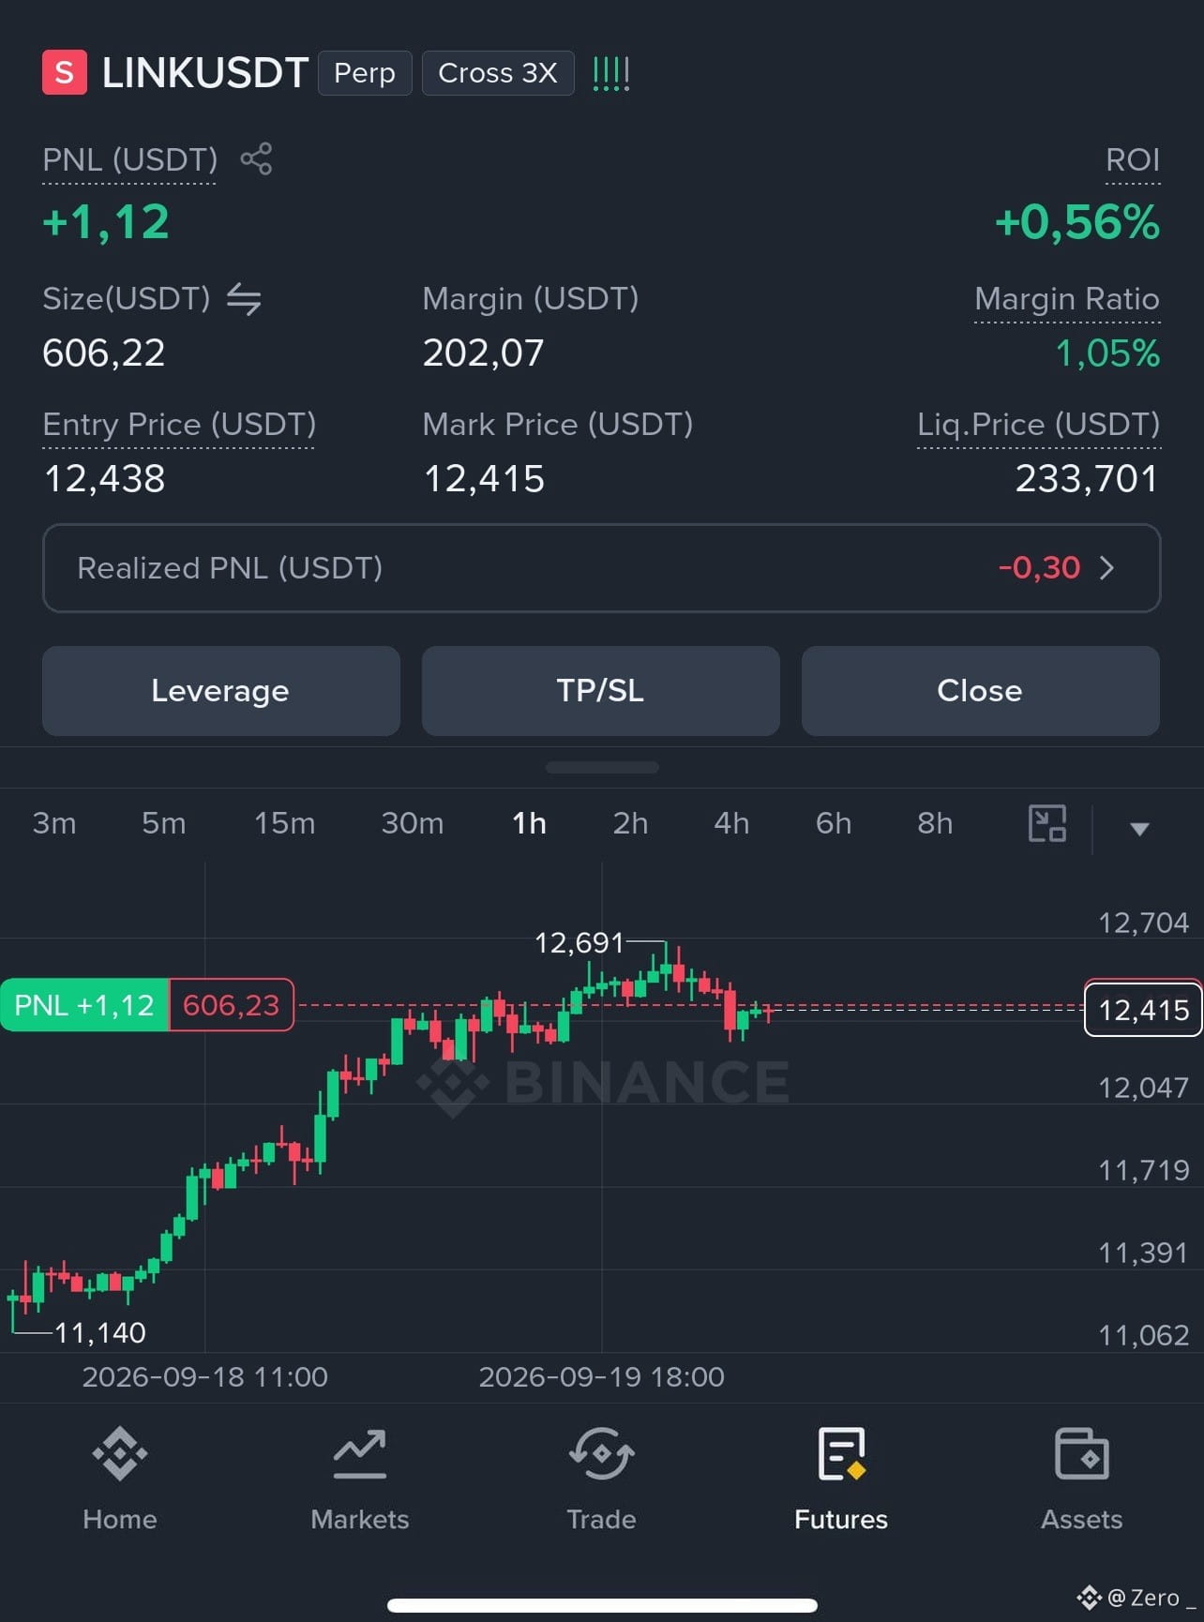
Task: Open Assets wallet icon
Action: coord(1082,1454)
